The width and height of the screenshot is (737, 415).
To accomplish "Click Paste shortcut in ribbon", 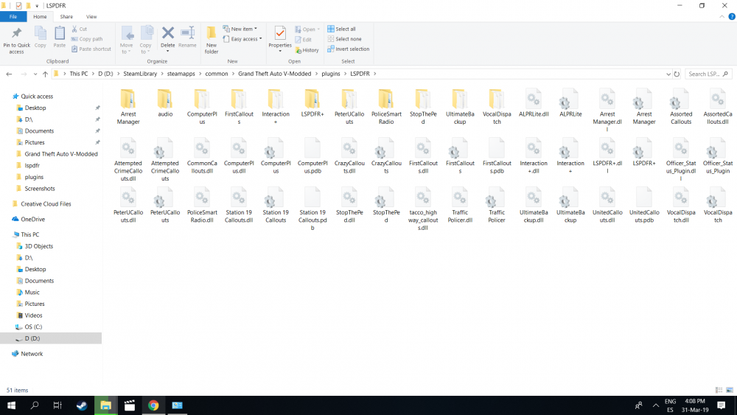I will (91, 49).
